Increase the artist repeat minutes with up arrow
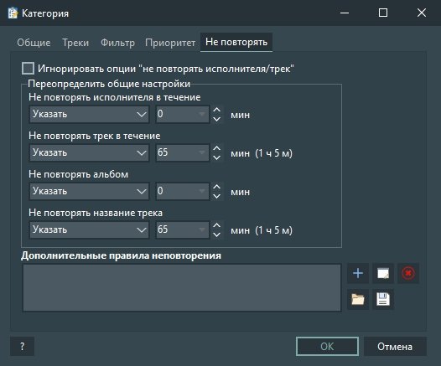 point(216,110)
